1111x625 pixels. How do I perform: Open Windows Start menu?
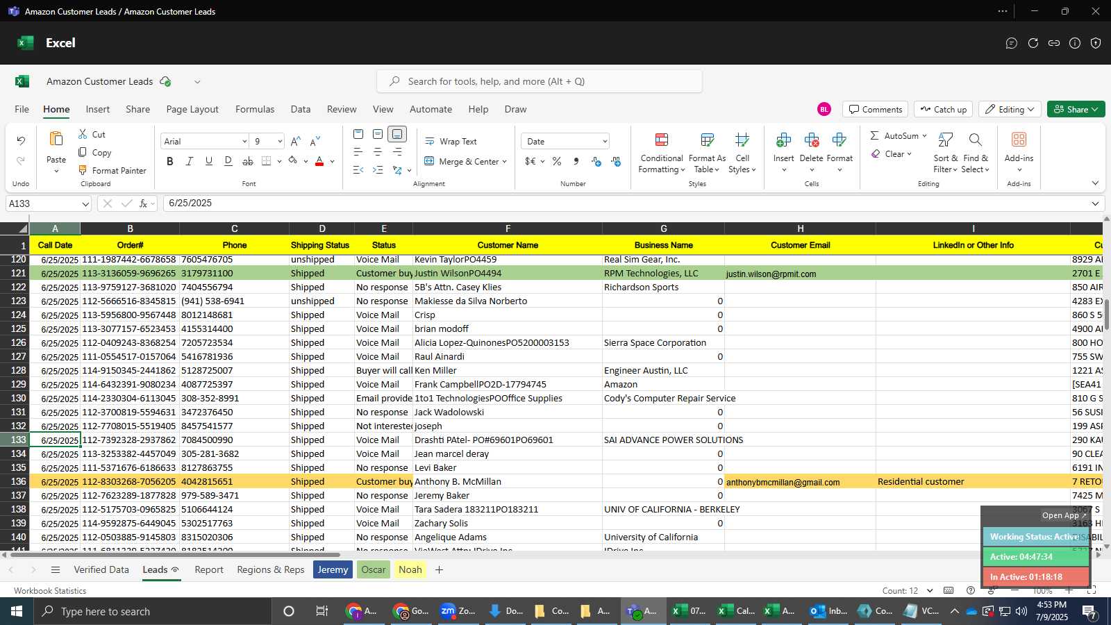(x=17, y=611)
